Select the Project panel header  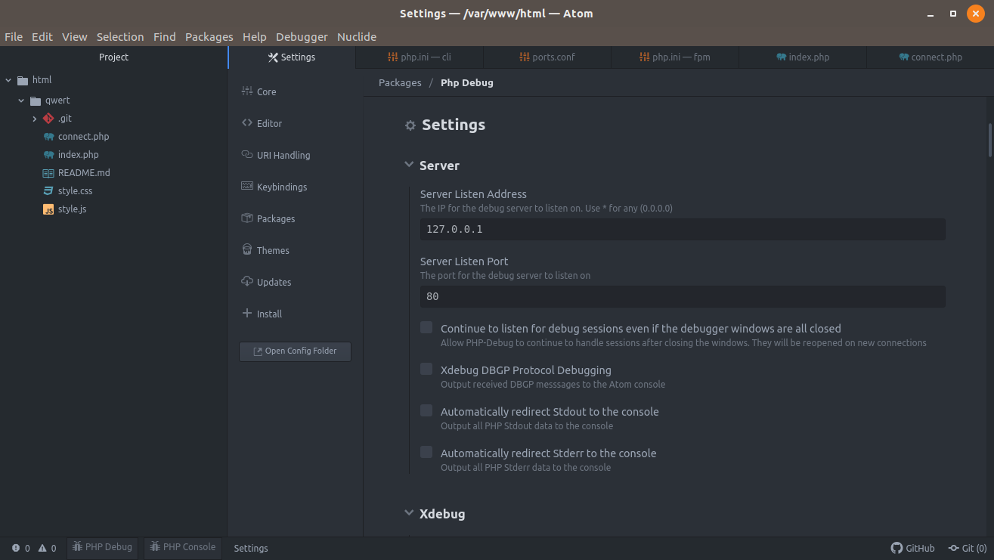pos(113,57)
